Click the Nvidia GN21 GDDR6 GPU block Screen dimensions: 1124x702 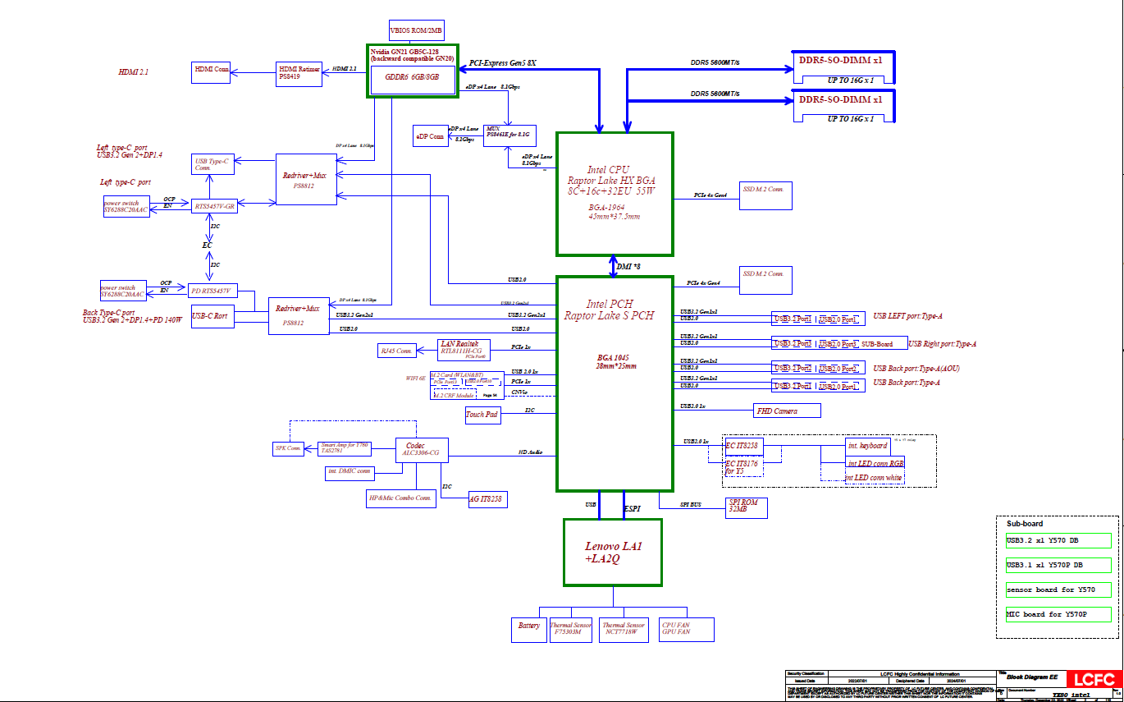pos(412,71)
